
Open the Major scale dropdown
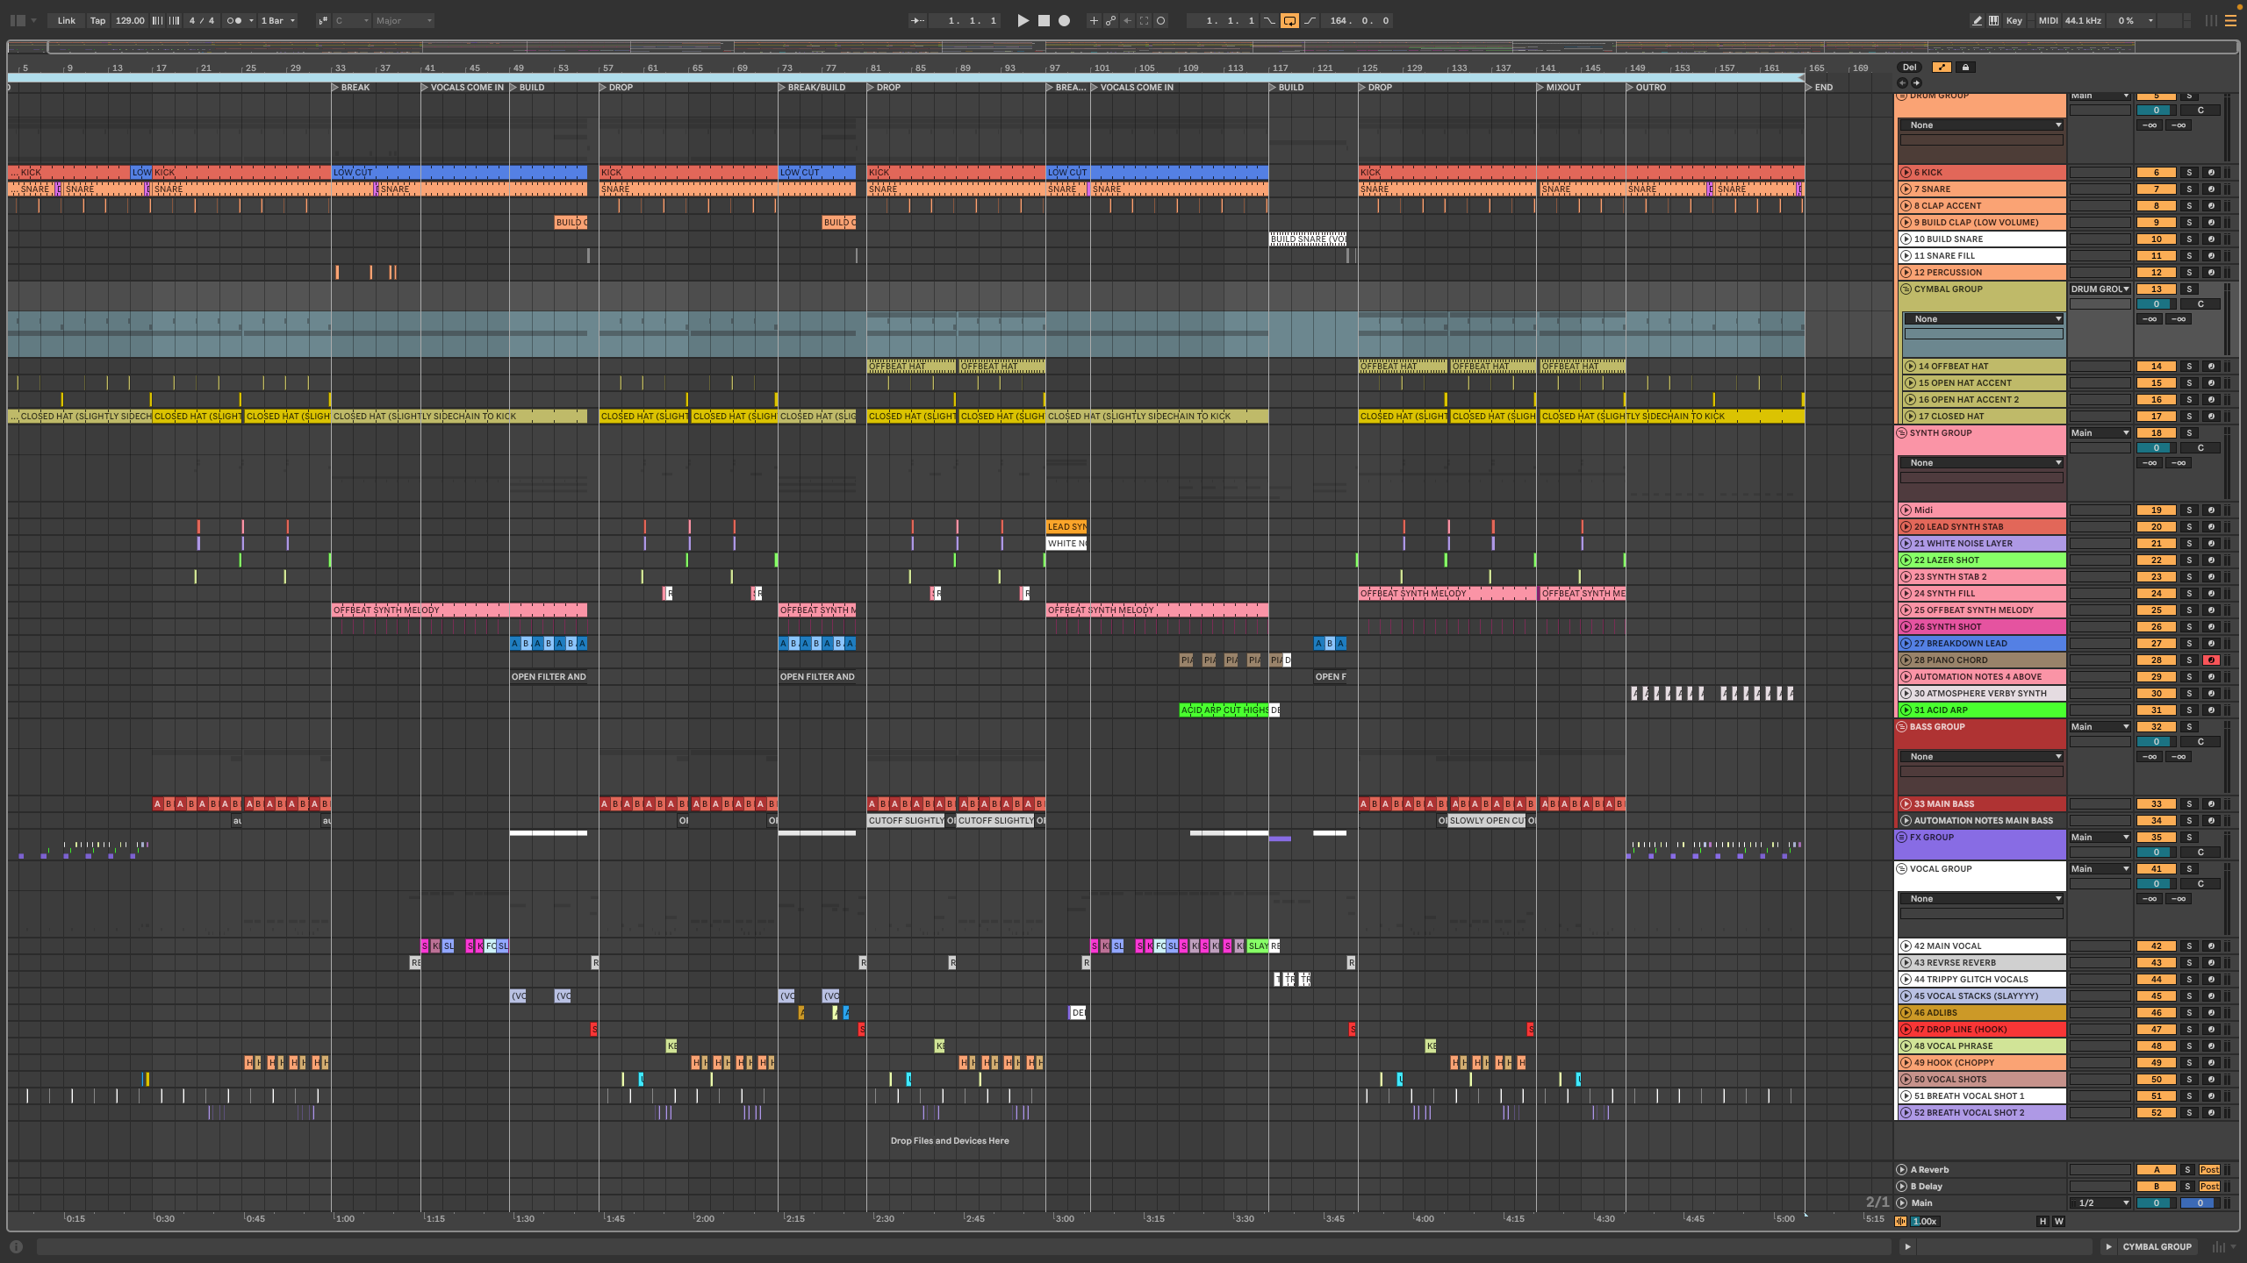pyautogui.click(x=404, y=20)
